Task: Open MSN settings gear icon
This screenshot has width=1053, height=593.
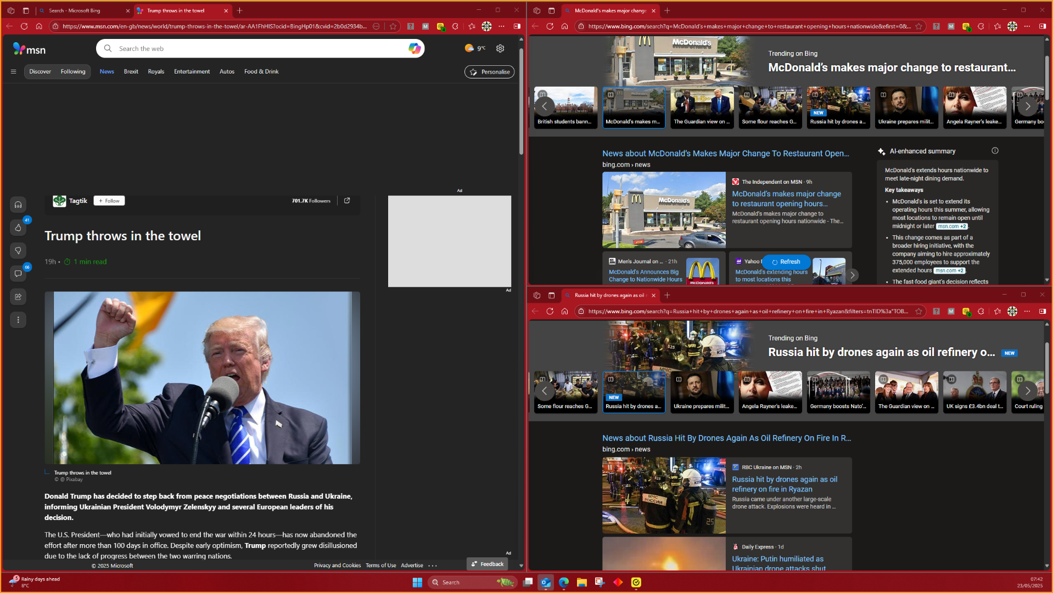Action: (x=500, y=48)
